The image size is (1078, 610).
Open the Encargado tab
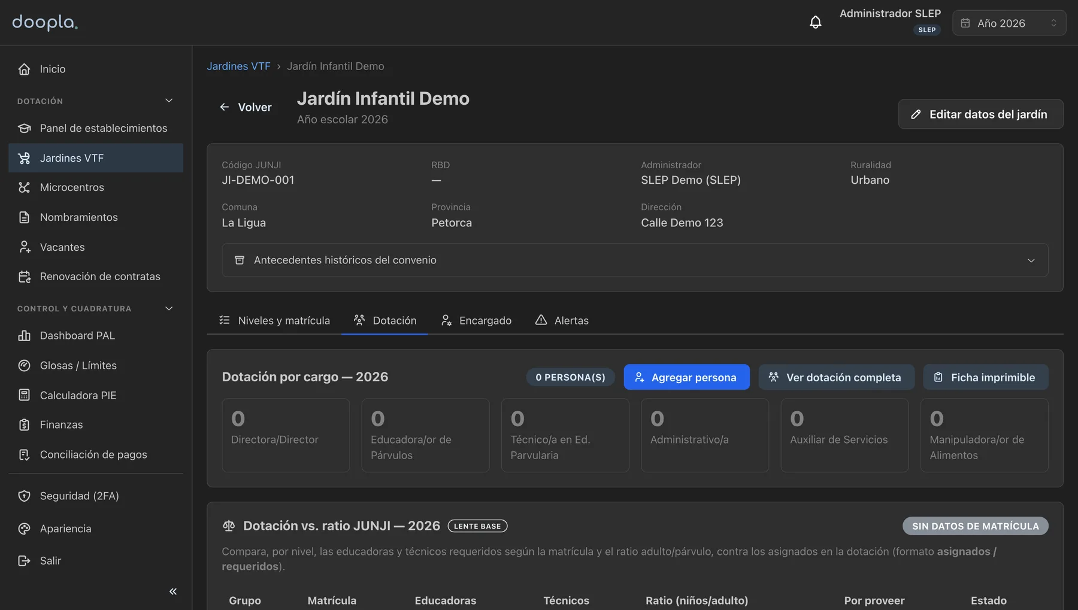tap(476, 320)
